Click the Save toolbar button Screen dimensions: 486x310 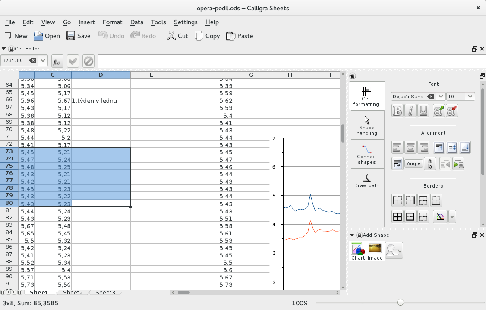78,36
